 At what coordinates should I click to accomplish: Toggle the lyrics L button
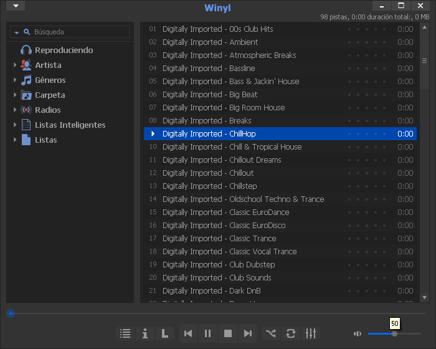(164, 333)
